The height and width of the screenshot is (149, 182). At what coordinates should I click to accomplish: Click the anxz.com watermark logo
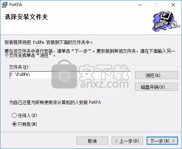point(90,74)
